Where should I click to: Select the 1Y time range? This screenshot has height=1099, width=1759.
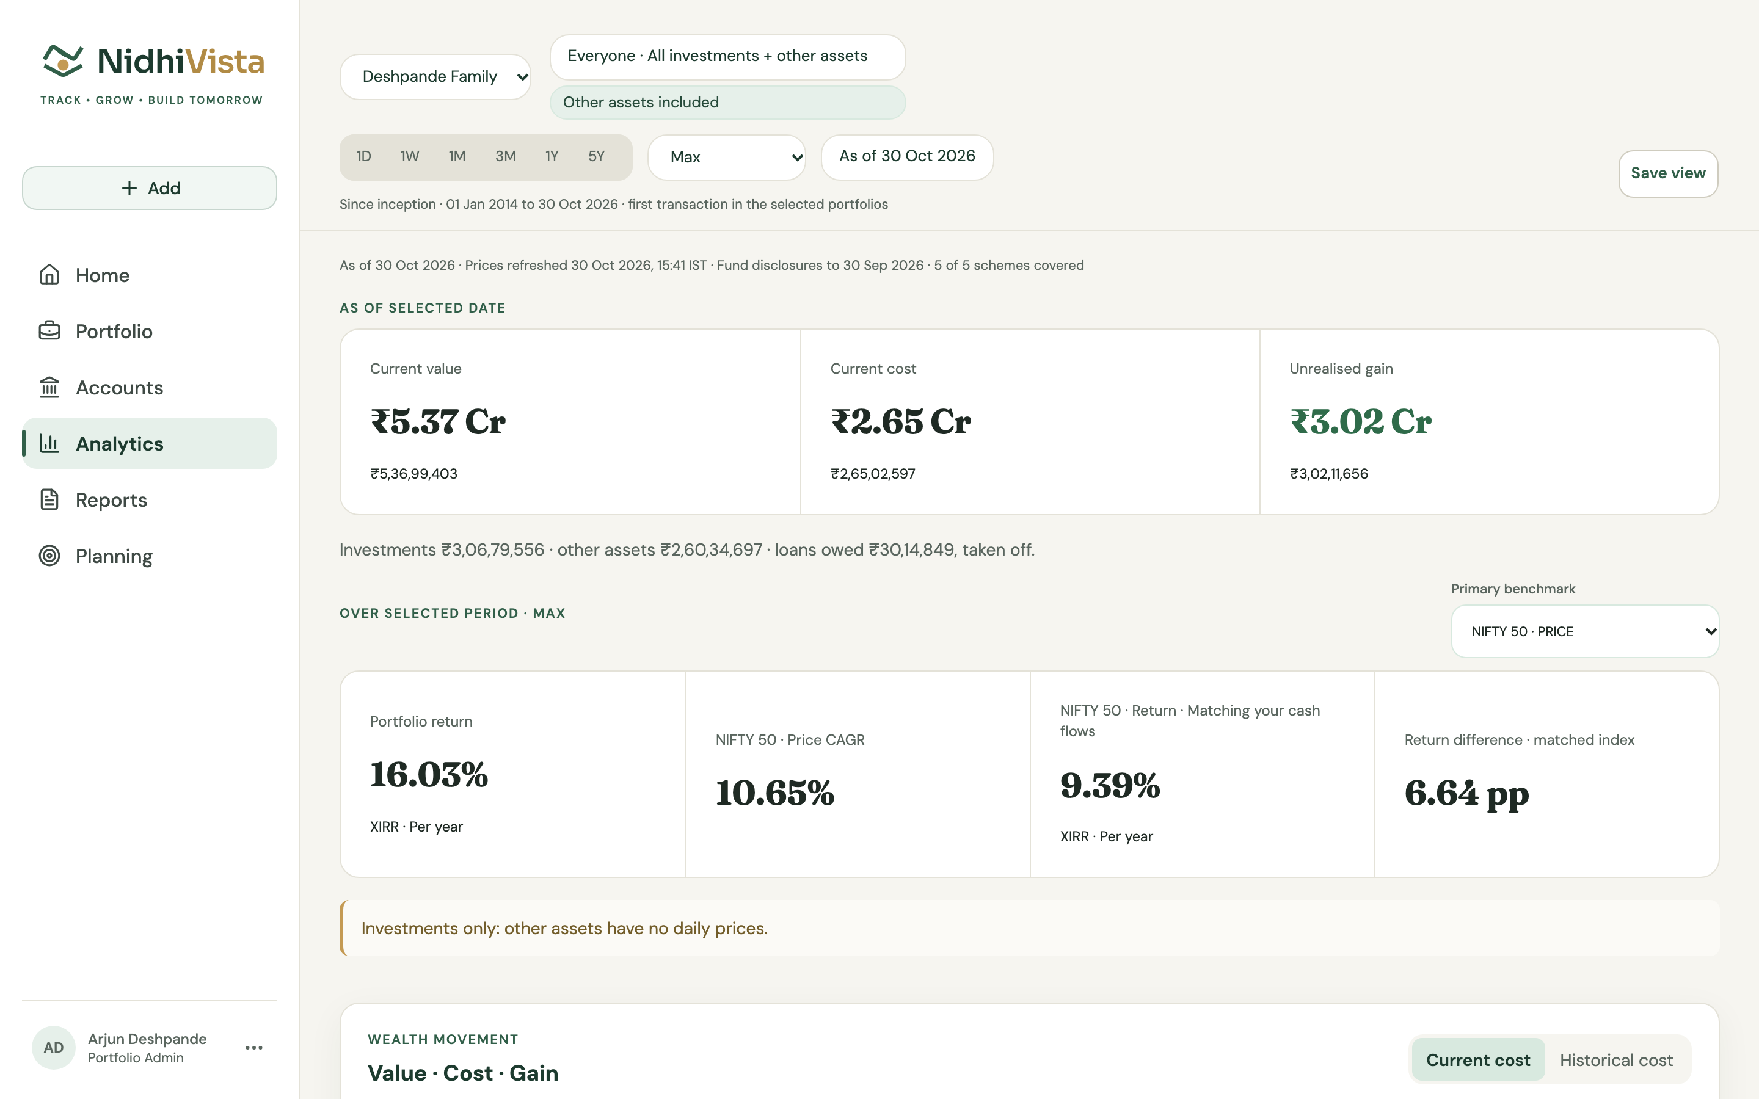pos(552,156)
